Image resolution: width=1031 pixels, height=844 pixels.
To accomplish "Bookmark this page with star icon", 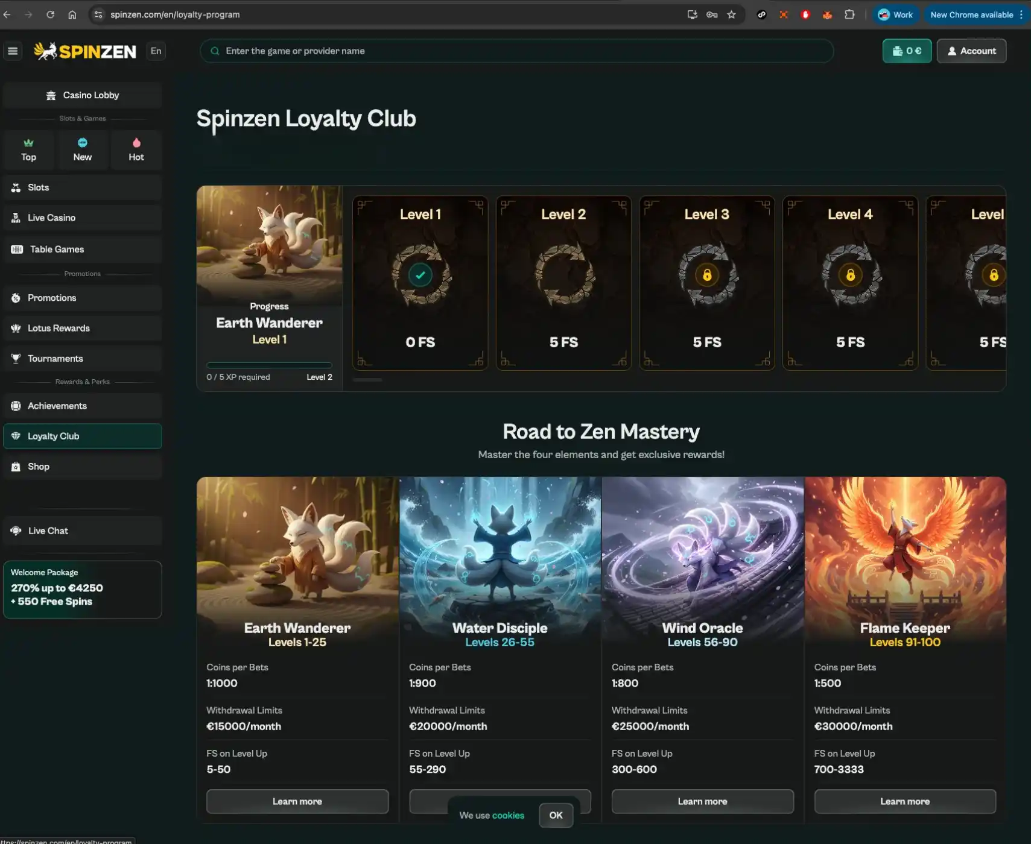I will point(731,14).
